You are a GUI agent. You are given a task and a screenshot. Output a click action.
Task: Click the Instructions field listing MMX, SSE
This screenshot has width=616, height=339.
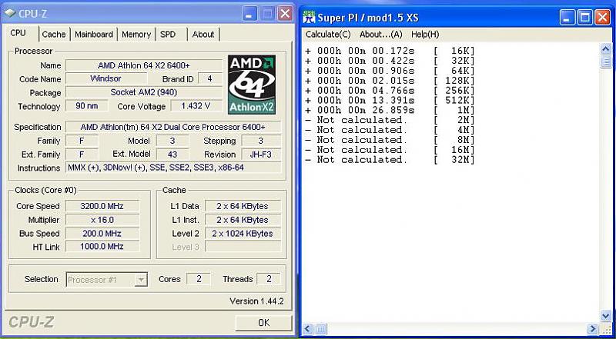(173, 168)
